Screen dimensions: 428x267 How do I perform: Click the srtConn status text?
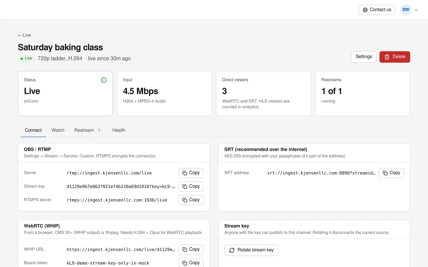[31, 101]
